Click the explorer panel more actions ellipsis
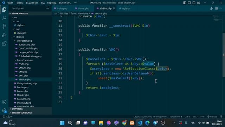This screenshot has width=225, height=127. 48,8
